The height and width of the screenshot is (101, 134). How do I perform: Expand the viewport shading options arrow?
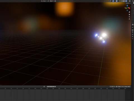coord(128,1)
